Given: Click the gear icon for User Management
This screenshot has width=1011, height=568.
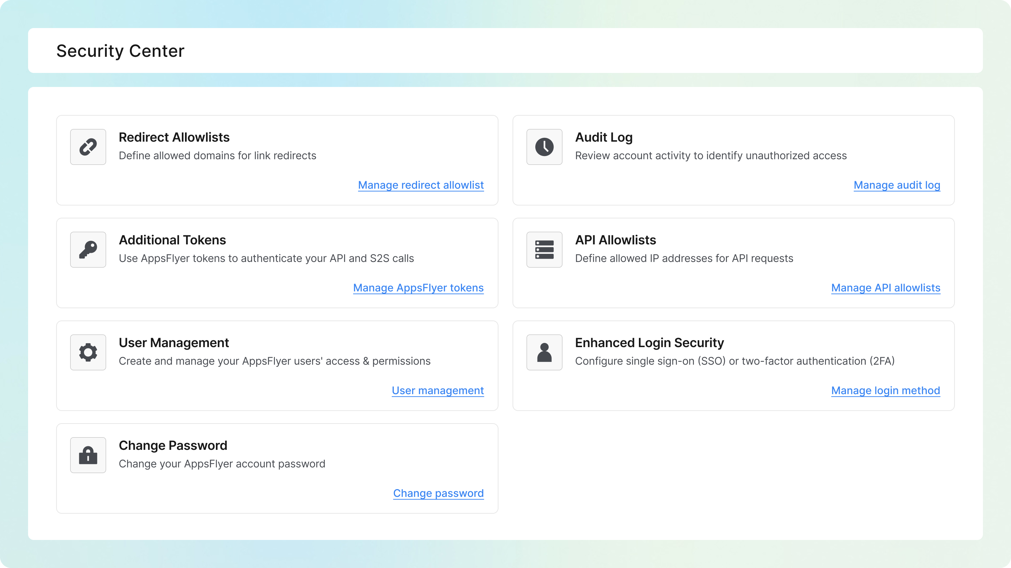Looking at the screenshot, I should 87,352.
